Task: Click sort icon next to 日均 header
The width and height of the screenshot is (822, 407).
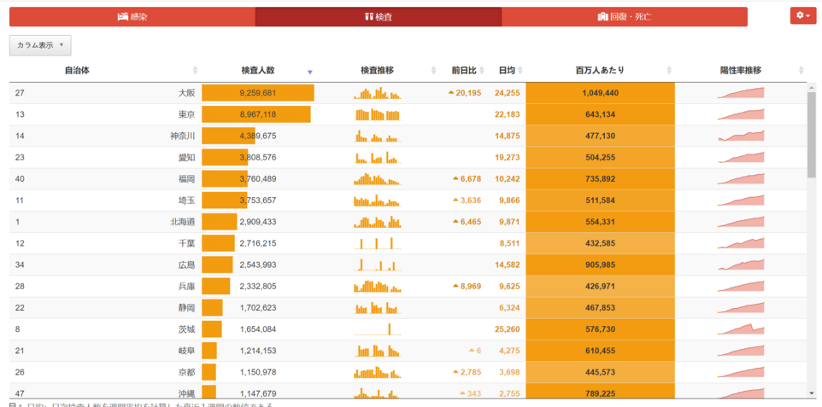Action: coord(523,71)
